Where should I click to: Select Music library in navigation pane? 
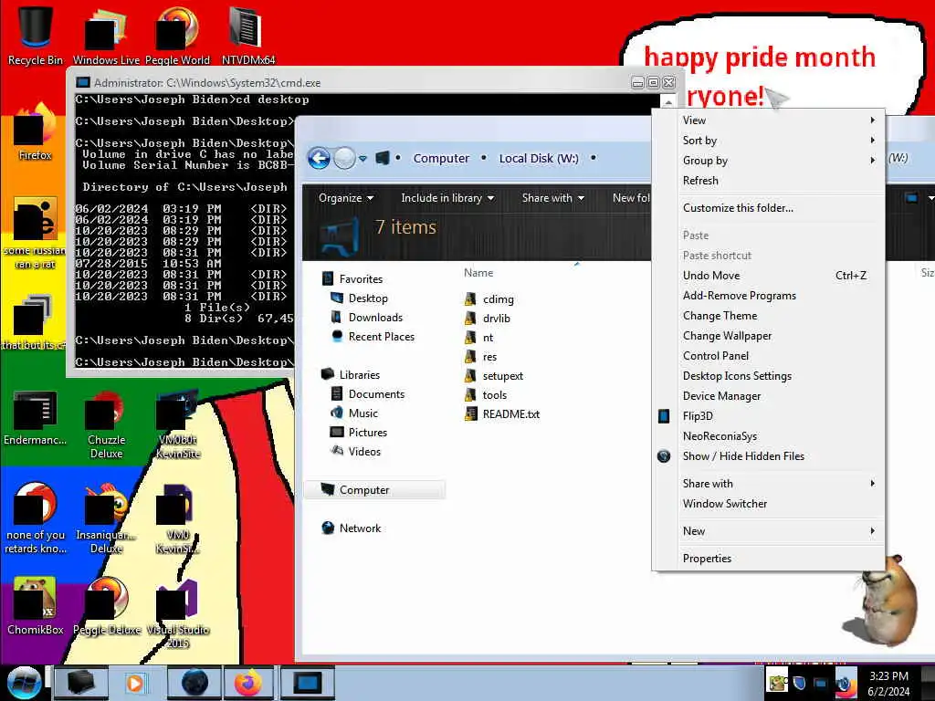point(355,413)
